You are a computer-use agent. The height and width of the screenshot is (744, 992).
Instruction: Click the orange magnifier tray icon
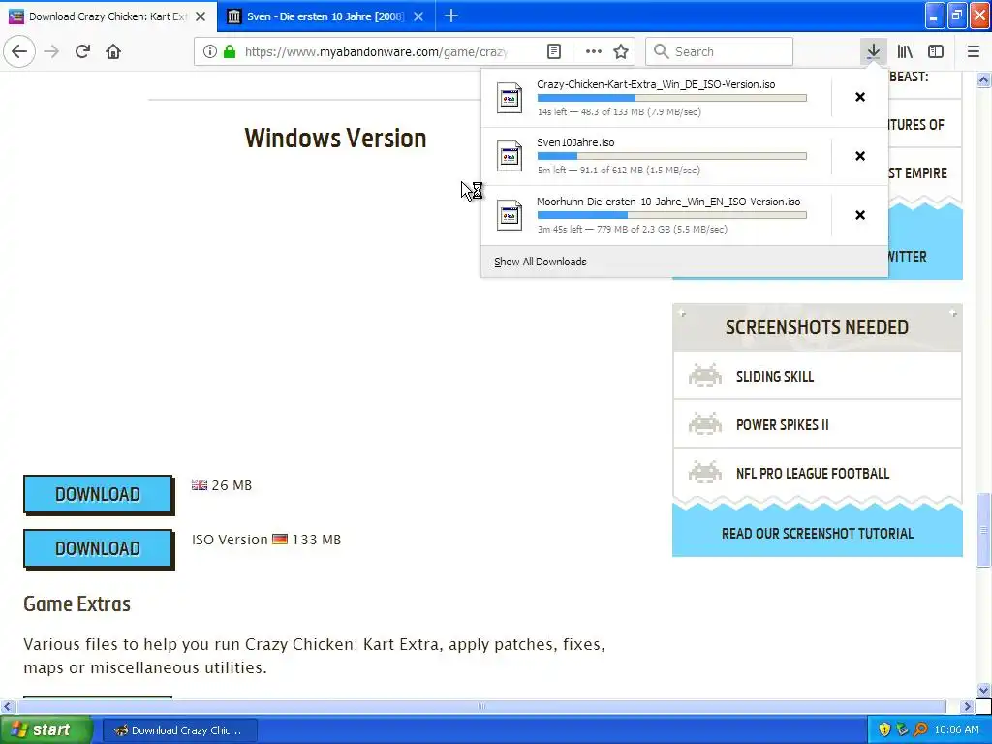(920, 730)
